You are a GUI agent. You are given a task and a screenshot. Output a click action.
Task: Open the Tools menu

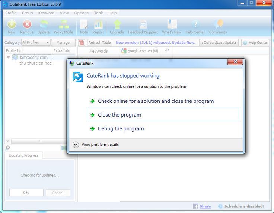click(x=99, y=13)
